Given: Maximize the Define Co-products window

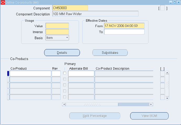Looking at the screenshot, I should tap(174, 2).
